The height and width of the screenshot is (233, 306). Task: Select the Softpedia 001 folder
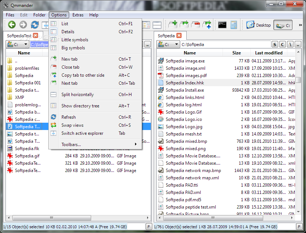click(28, 83)
